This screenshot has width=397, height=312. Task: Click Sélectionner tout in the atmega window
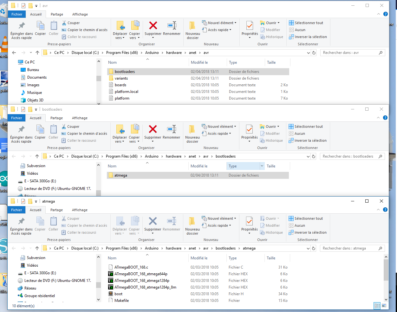coord(306,218)
